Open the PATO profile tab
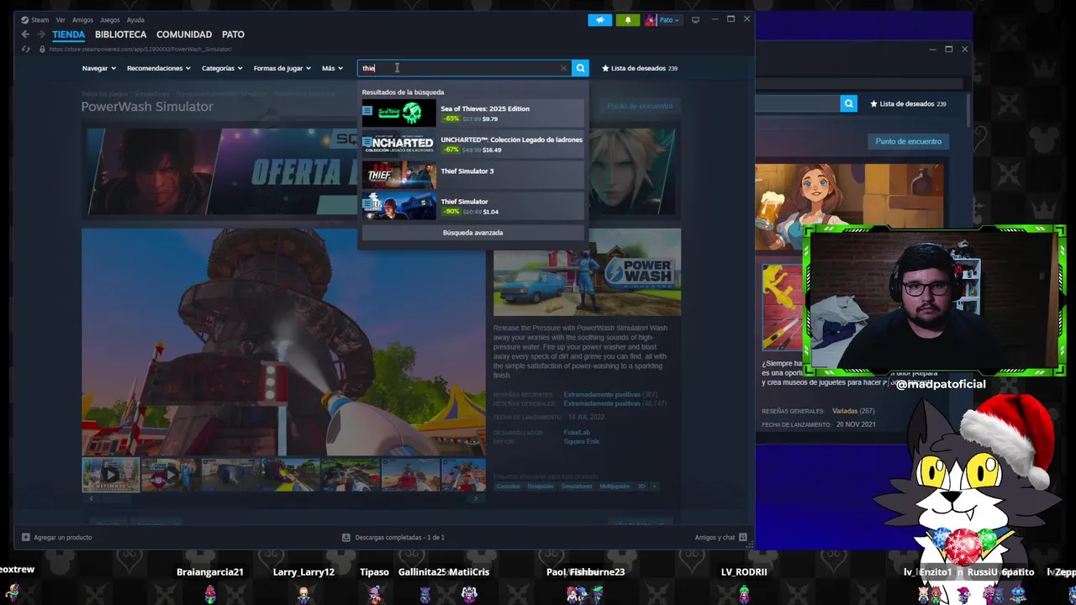 point(233,34)
